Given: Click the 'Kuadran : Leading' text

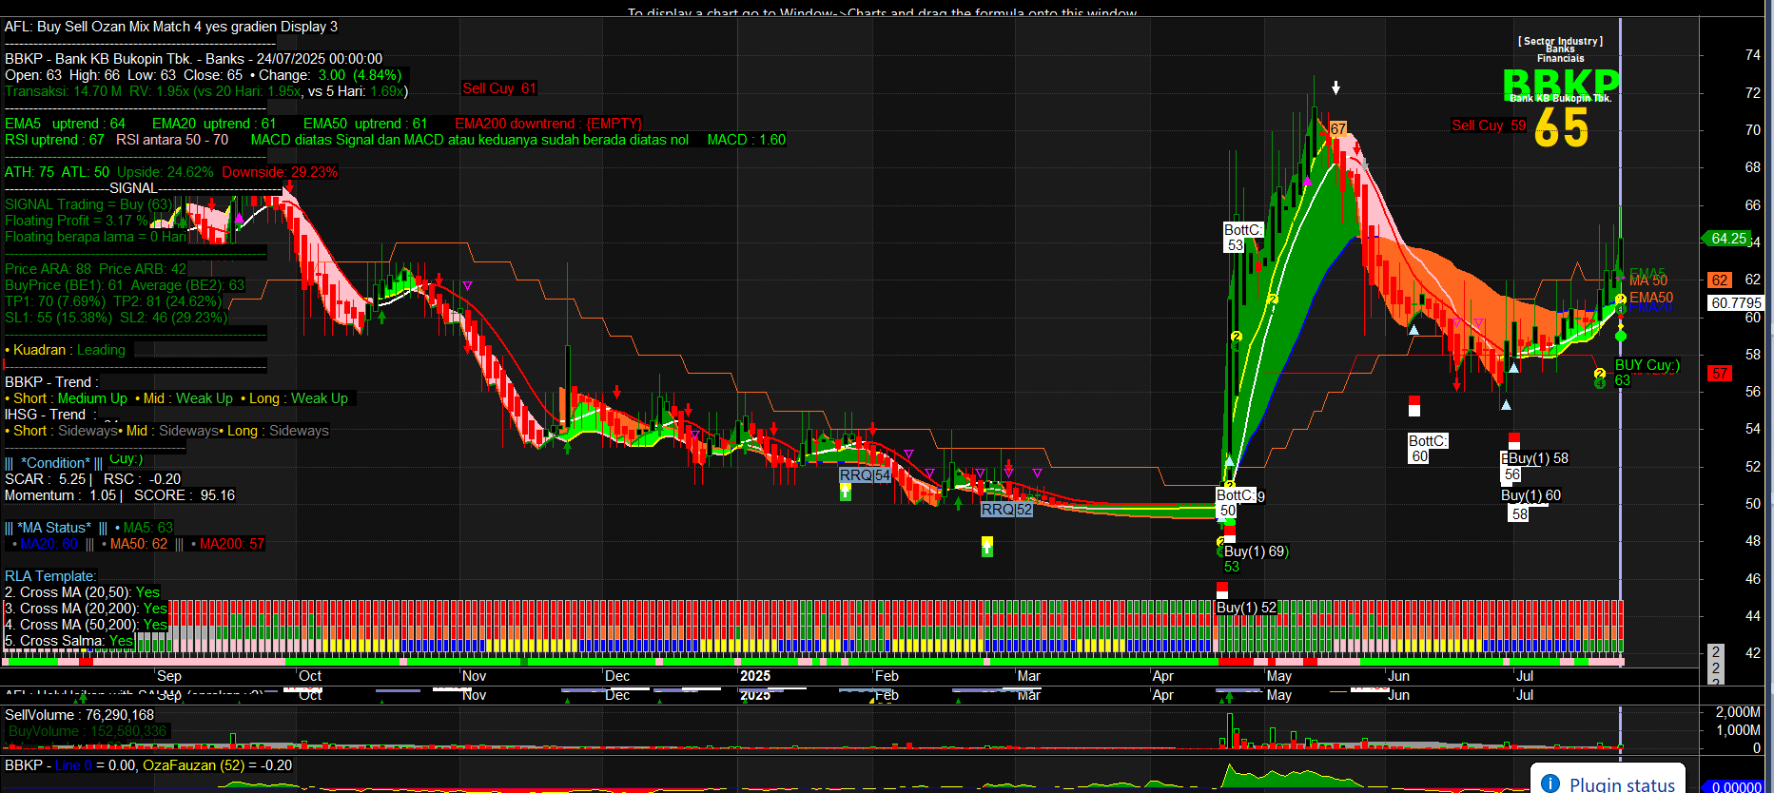Looking at the screenshot, I should pos(65,350).
